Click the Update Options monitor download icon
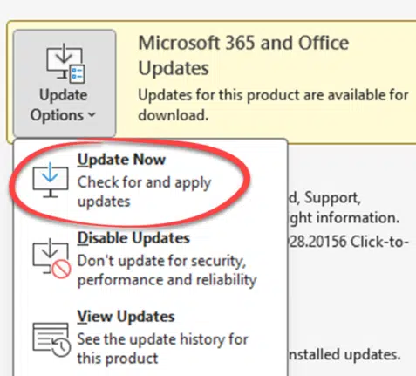Image resolution: width=416 pixels, height=376 pixels. 65,63
